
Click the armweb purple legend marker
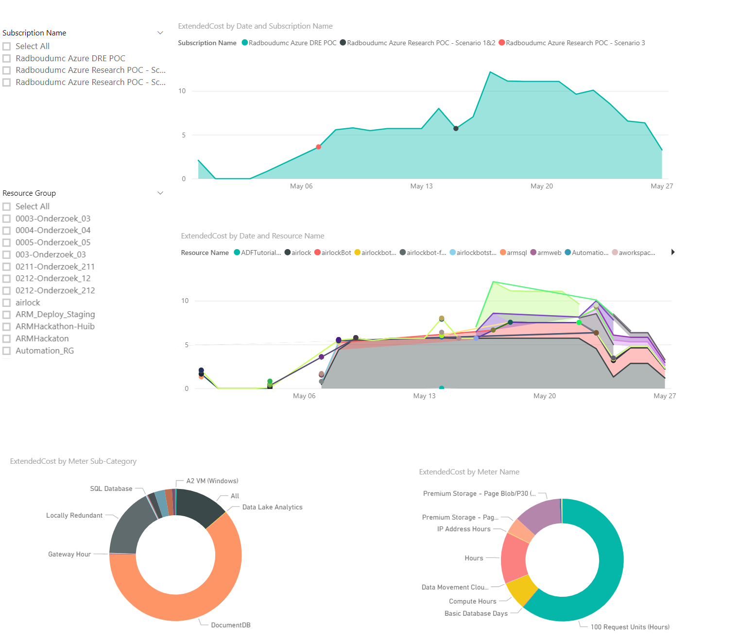point(533,253)
